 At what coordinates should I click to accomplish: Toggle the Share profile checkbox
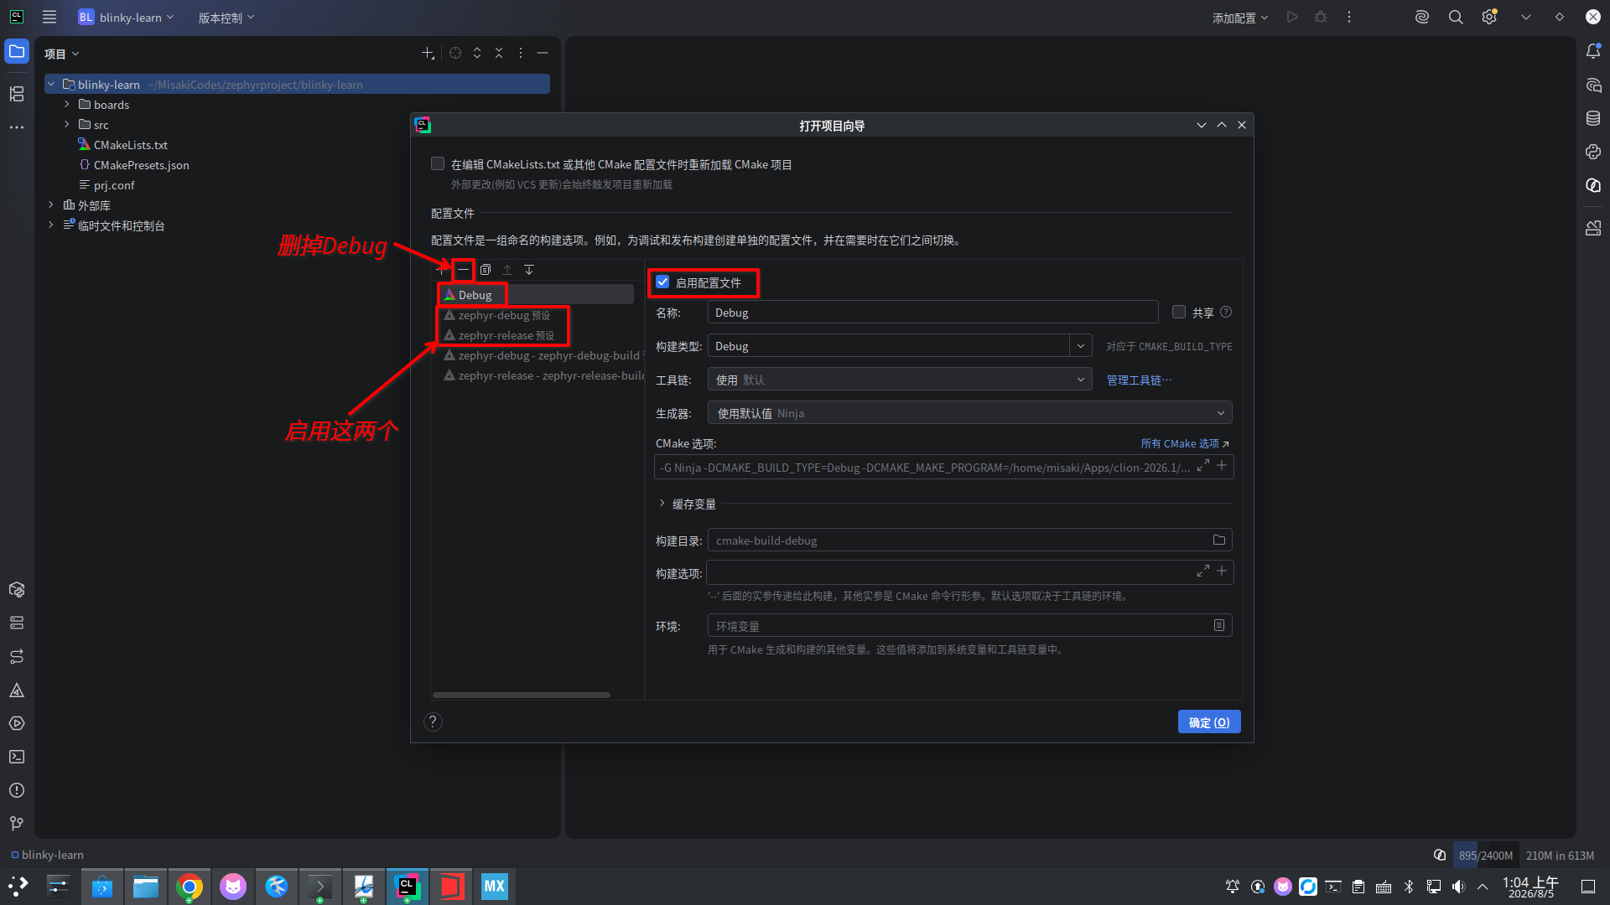[x=1179, y=313]
